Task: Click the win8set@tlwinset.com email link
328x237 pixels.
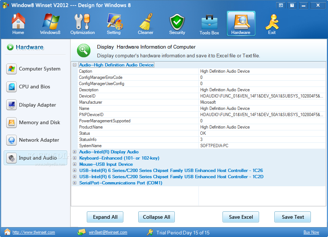Action: [x=108, y=232]
